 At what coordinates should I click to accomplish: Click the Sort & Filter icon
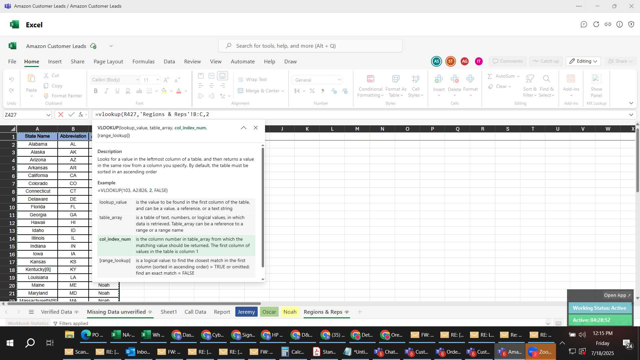(x=530, y=79)
